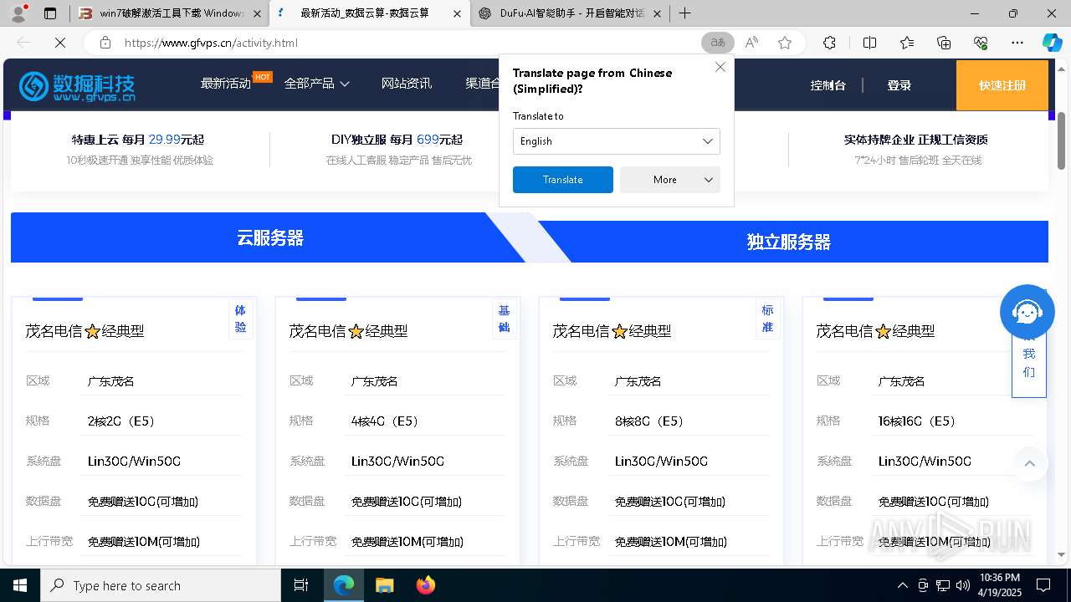This screenshot has height=602, width=1071.
Task: Switch to DuFu·AI智能助手 browser tab
Action: 569,13
